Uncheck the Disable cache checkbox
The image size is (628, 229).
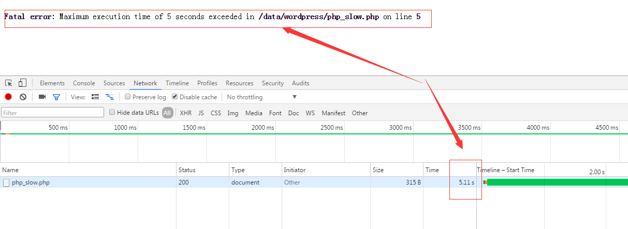pos(175,97)
